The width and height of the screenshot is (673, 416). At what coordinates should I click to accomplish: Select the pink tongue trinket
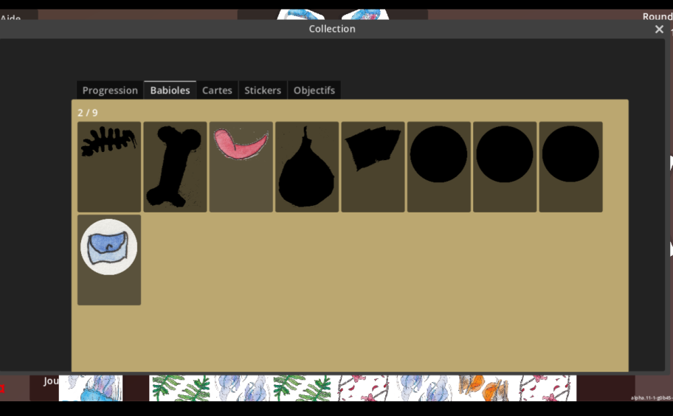pos(241,167)
